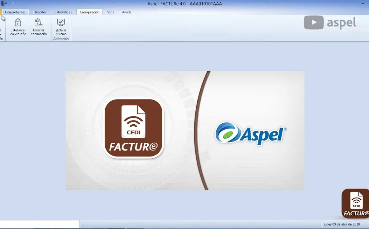The image size is (369, 229).
Task: Click the Activar sistema monitor icon
Action: [61, 23]
